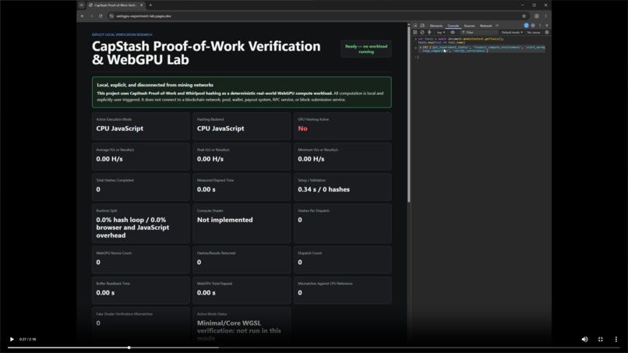The width and height of the screenshot is (628, 353).
Task: Show more DevTools tabs with the chevron
Action: click(x=497, y=26)
